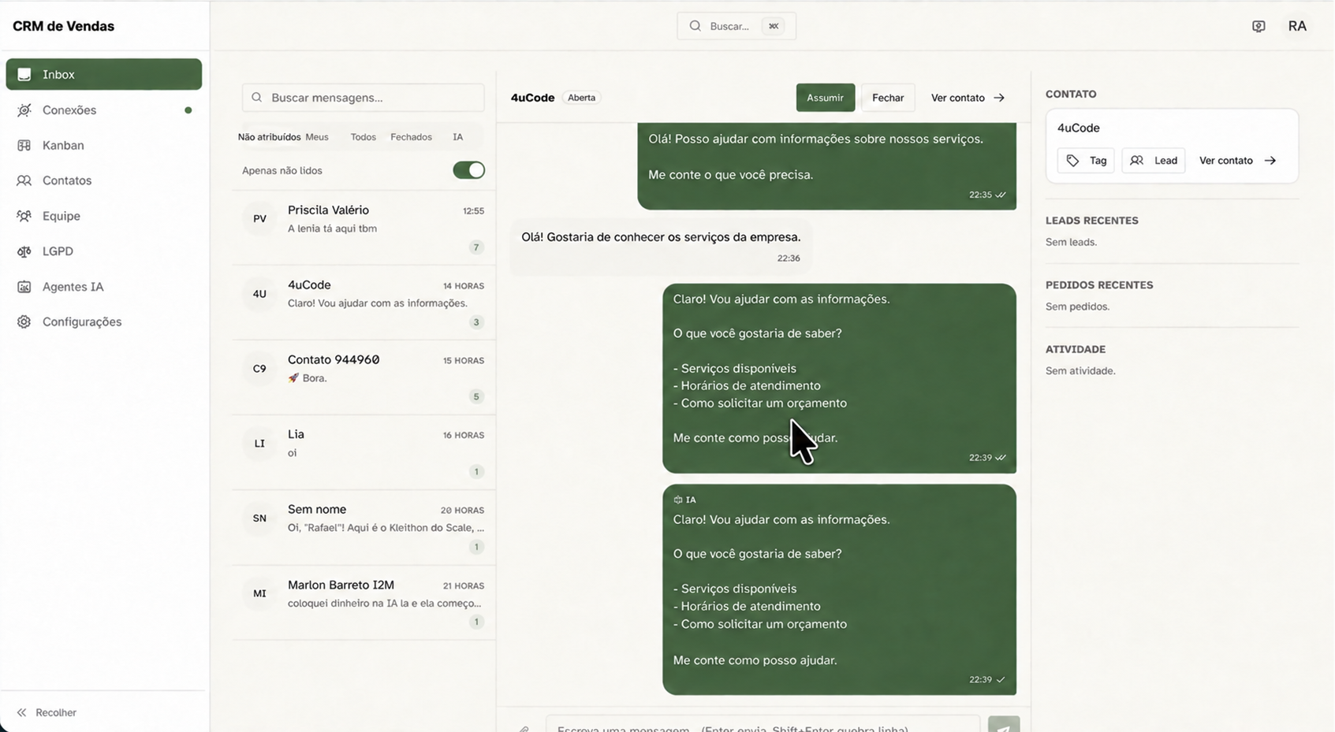
Task: Open Conexões icon in sidebar
Action: [24, 110]
